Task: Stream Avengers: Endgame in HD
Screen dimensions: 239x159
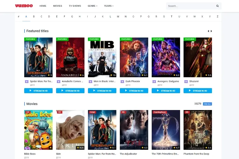Action: pyautogui.click(x=166, y=91)
